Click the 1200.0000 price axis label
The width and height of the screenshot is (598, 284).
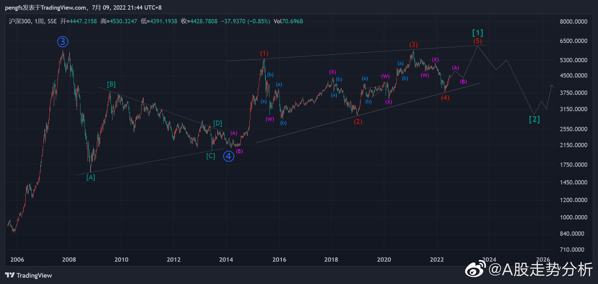pos(574,200)
